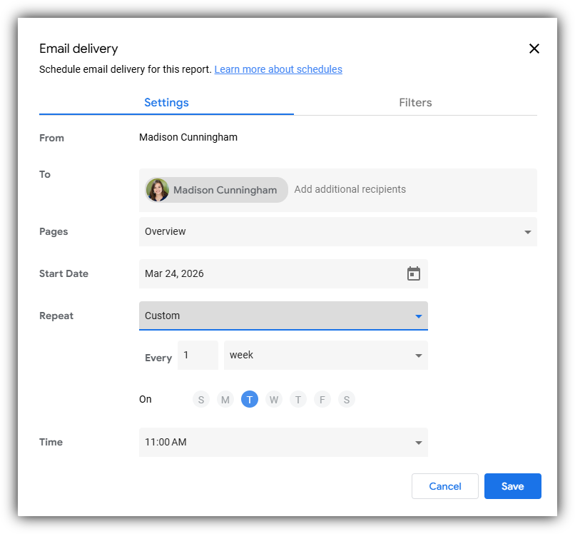The height and width of the screenshot is (534, 575).
Task: Open the Repeat selector set to Custom
Action: pos(283,316)
